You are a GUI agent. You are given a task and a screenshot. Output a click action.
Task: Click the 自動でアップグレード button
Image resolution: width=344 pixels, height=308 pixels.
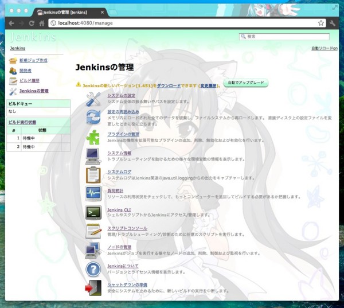click(246, 83)
